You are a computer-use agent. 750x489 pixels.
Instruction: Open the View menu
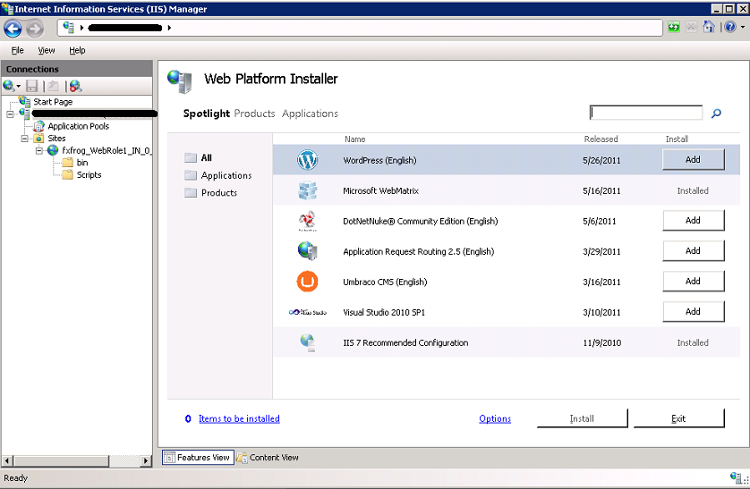point(47,51)
